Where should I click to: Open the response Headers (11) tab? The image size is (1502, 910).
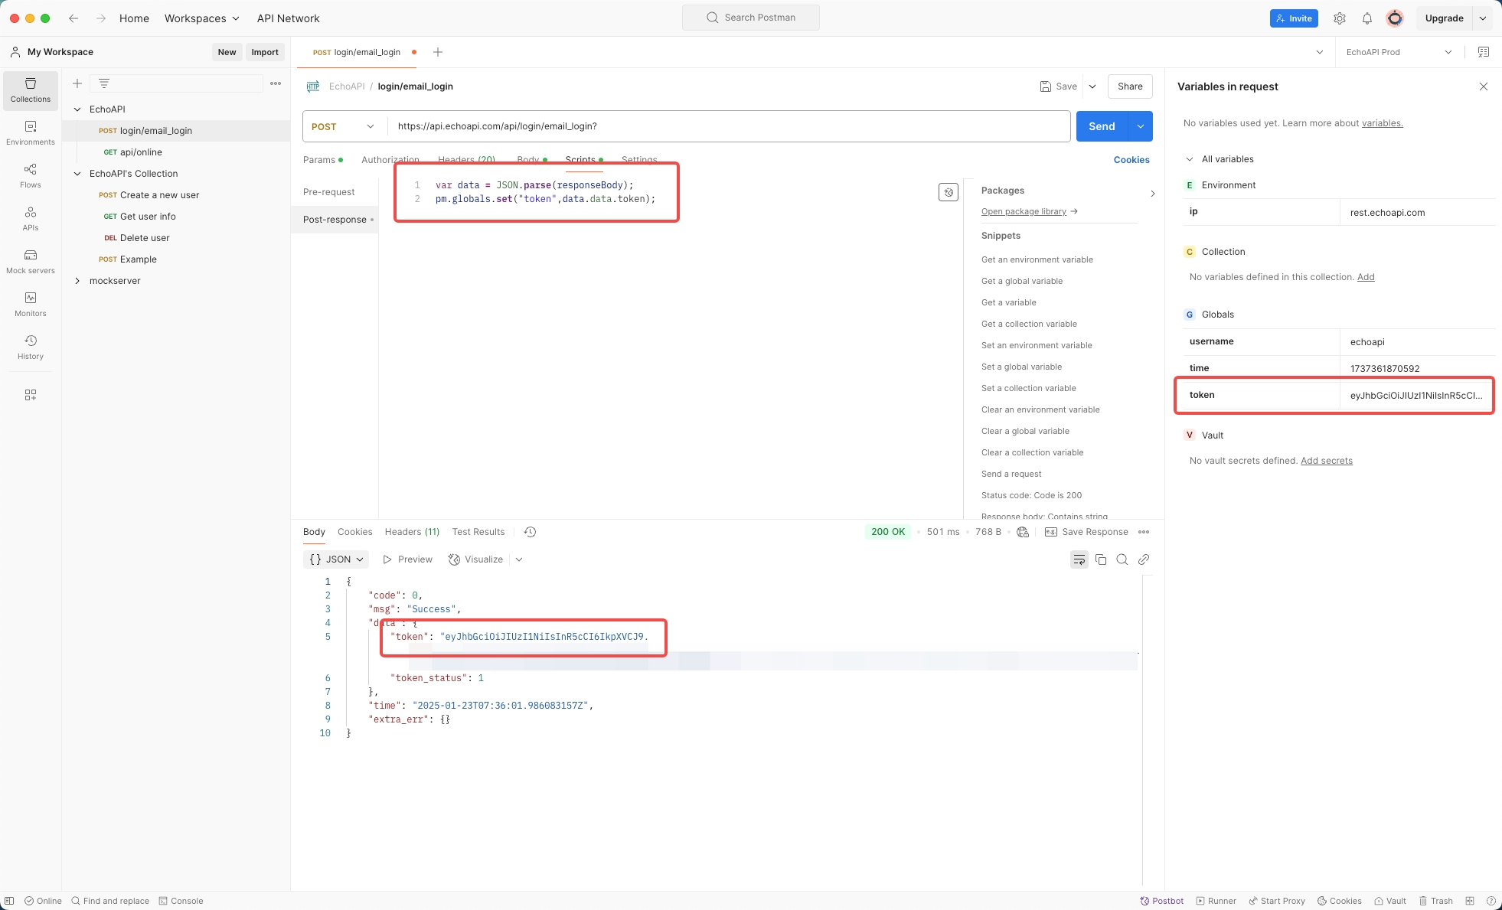tap(412, 532)
